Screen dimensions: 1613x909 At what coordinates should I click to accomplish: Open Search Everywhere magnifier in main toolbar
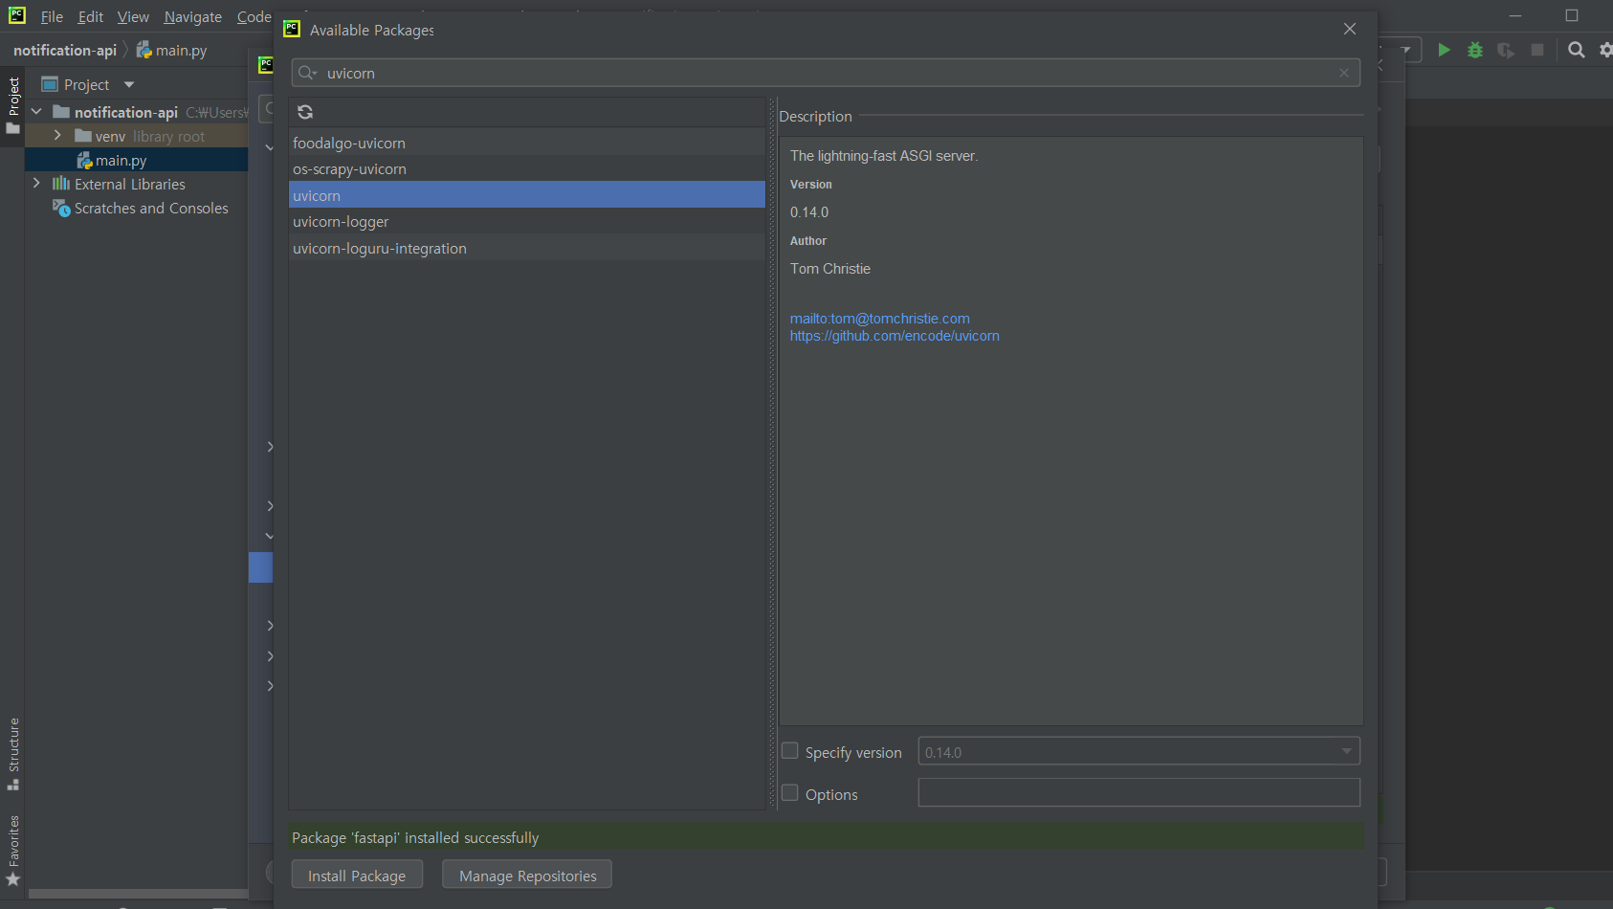[x=1577, y=50]
